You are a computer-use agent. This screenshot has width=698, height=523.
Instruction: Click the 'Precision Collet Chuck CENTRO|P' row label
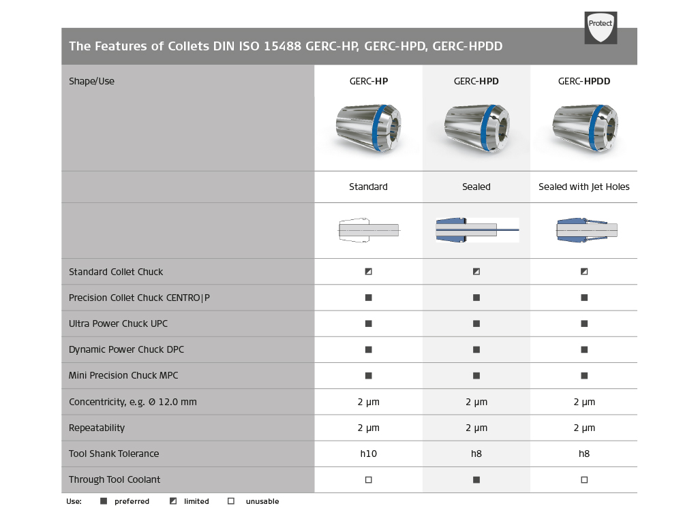(x=139, y=298)
